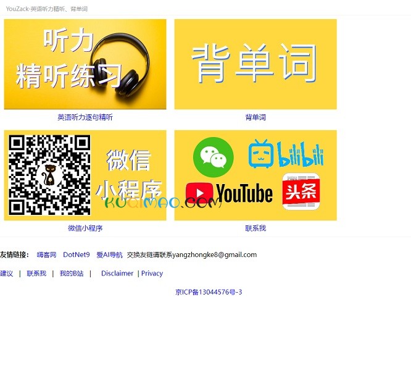This screenshot has height=373, width=411.
Task: Open the 背单词 text link
Action: (255, 117)
